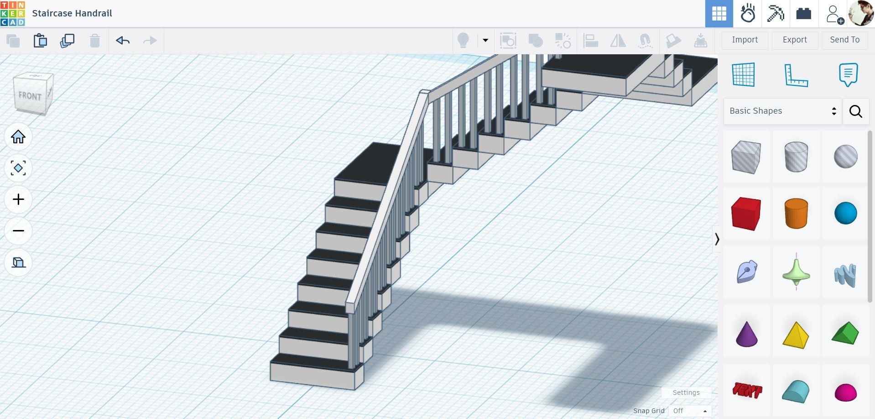
Task: Invite people with the add-user icon
Action: pyautogui.click(x=834, y=14)
